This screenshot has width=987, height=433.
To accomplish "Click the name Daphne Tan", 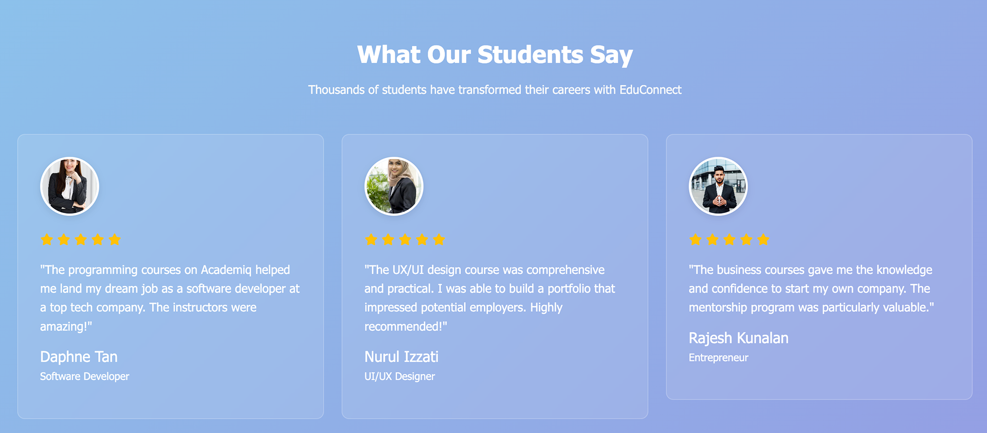I will click(79, 357).
